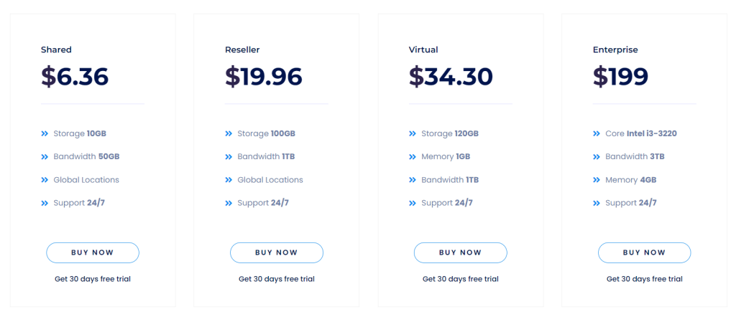This screenshot has height=317, width=736.
Task: Click the free trial text under Enterprise
Action: [x=645, y=279]
